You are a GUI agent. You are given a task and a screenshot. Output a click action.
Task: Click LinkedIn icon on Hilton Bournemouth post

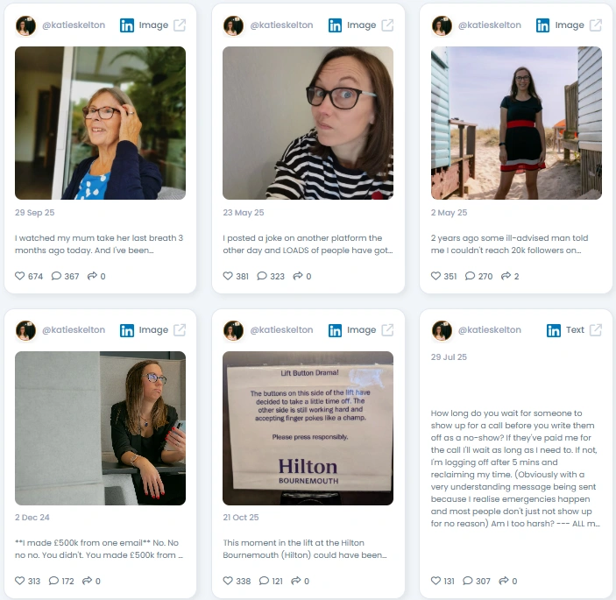[335, 330]
